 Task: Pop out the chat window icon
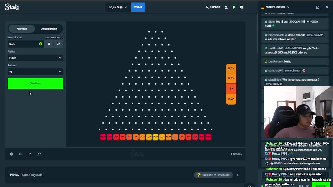[x=318, y=7]
